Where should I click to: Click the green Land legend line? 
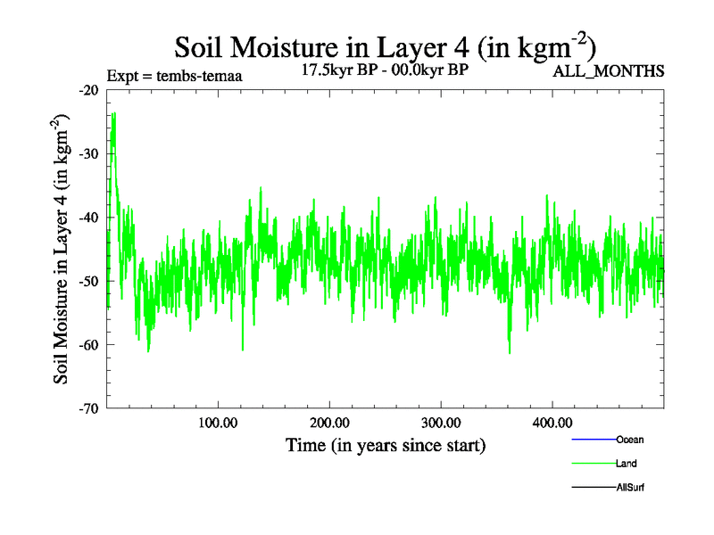[593, 464]
